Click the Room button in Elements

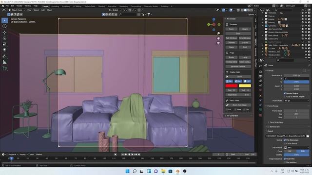point(232,29)
